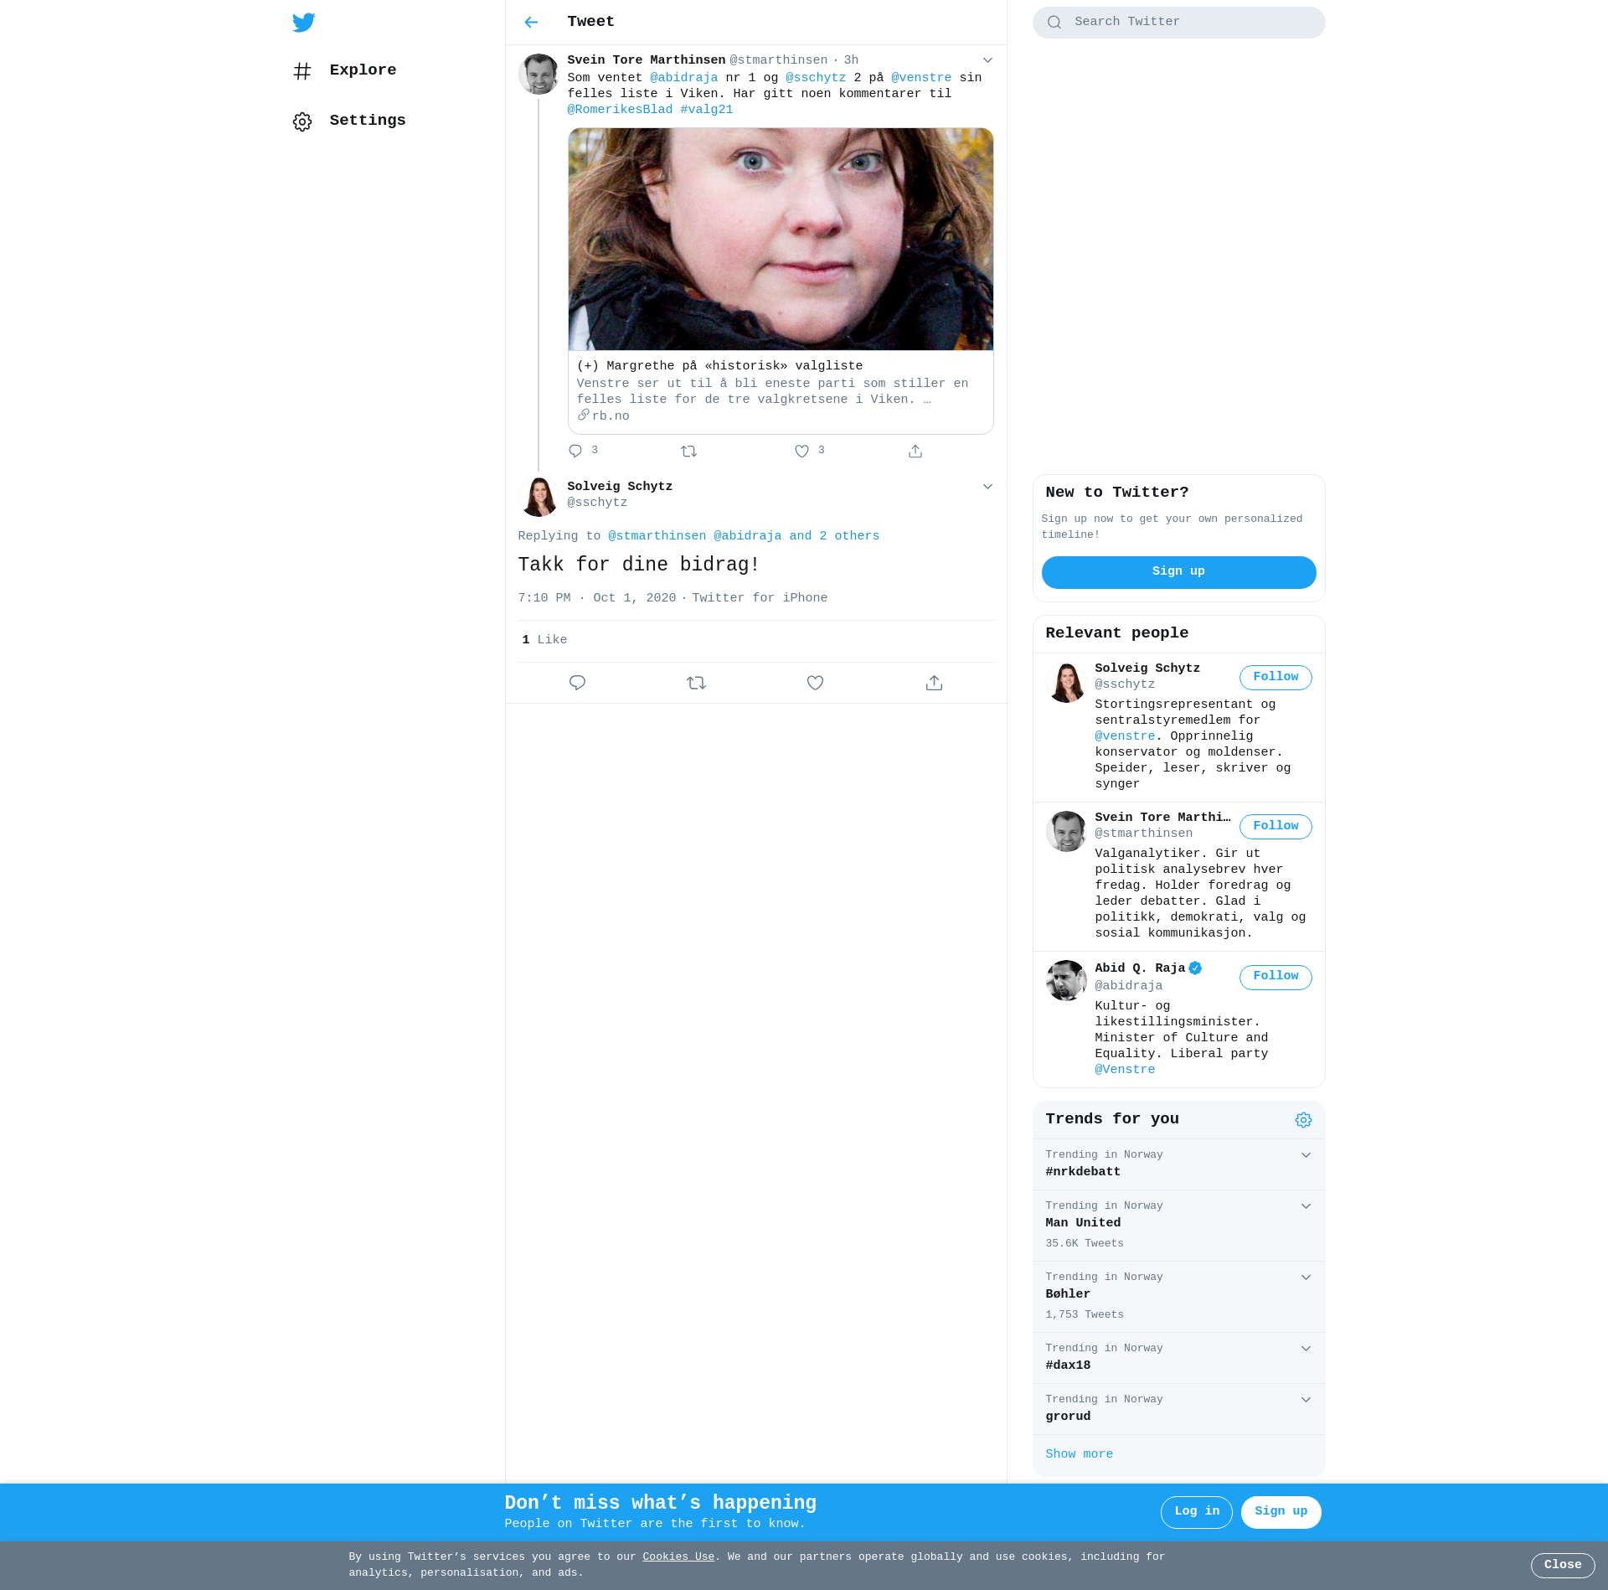Open the @RomerikesBlad mention link
This screenshot has width=1608, height=1590.
click(x=620, y=110)
